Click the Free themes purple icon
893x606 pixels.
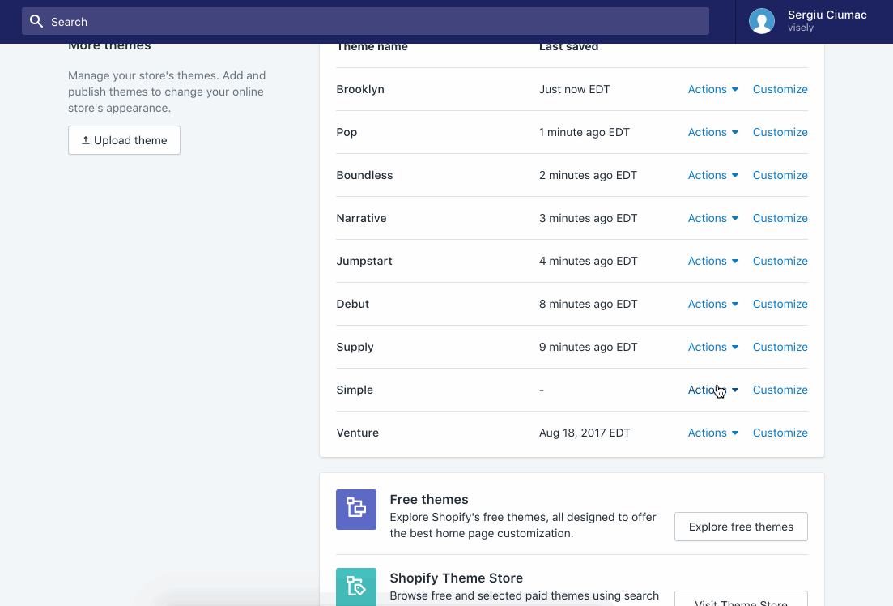point(356,510)
